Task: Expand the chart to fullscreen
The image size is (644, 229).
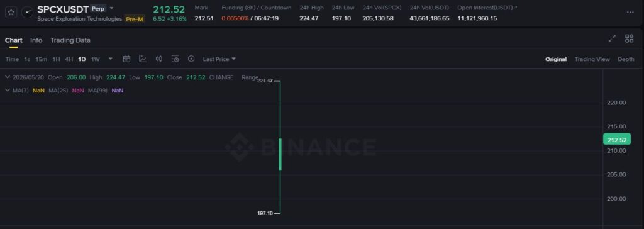Action: coord(612,38)
